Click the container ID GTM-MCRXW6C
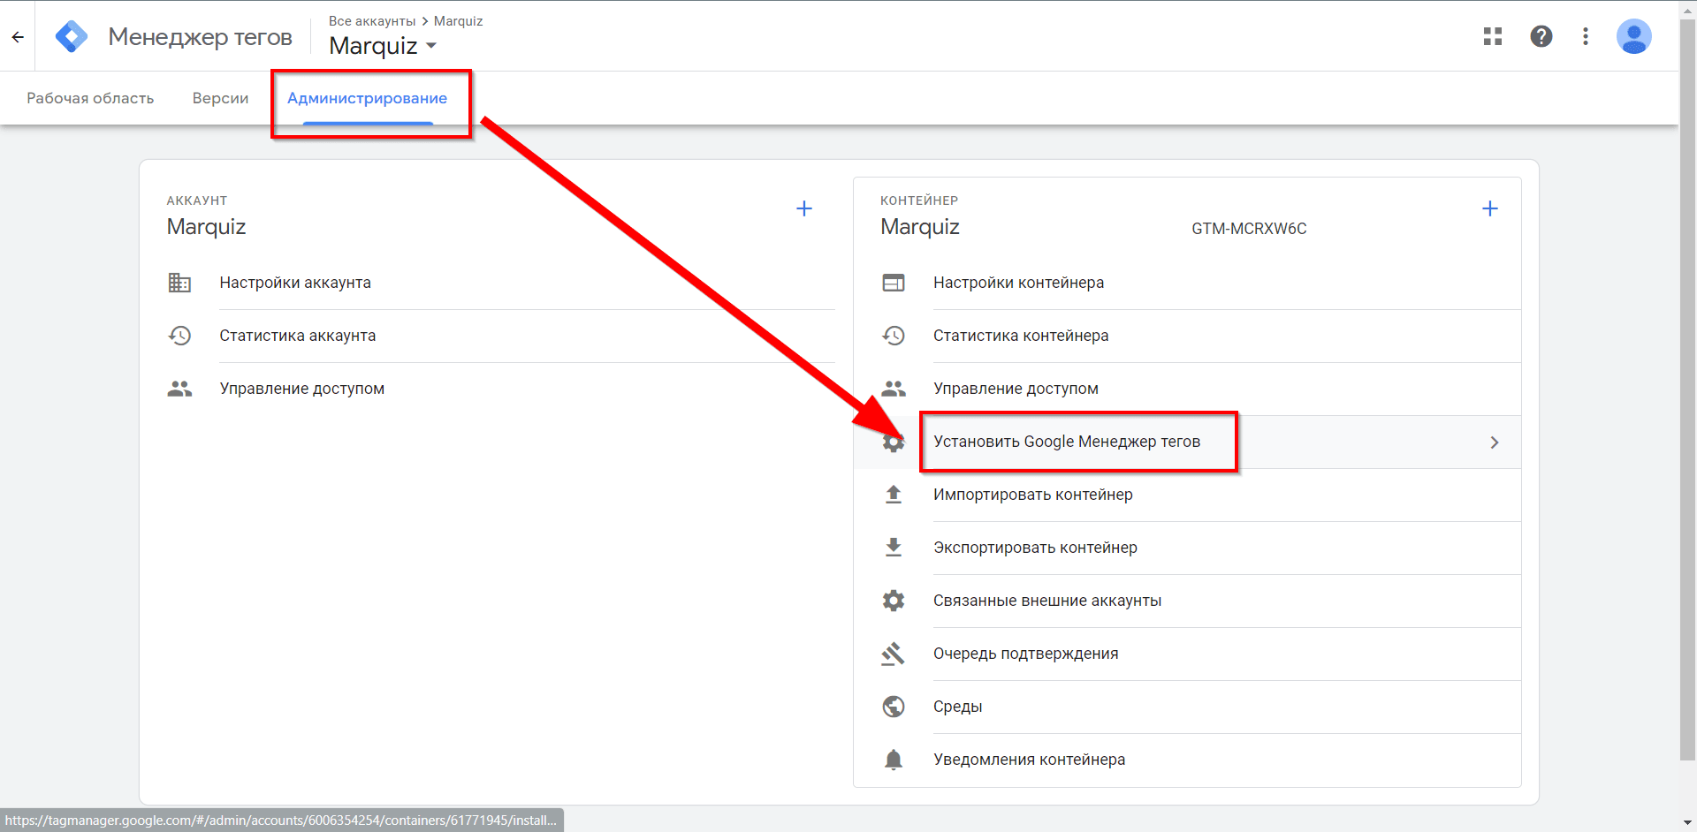Screen dimensions: 1697x832 [1249, 229]
